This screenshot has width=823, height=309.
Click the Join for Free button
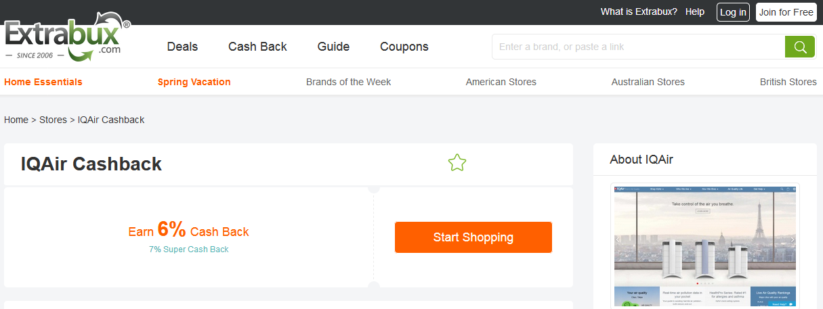coord(786,12)
